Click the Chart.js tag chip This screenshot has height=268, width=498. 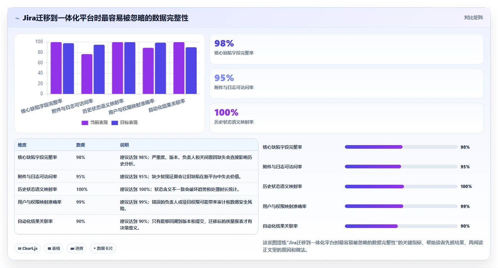pos(28,248)
